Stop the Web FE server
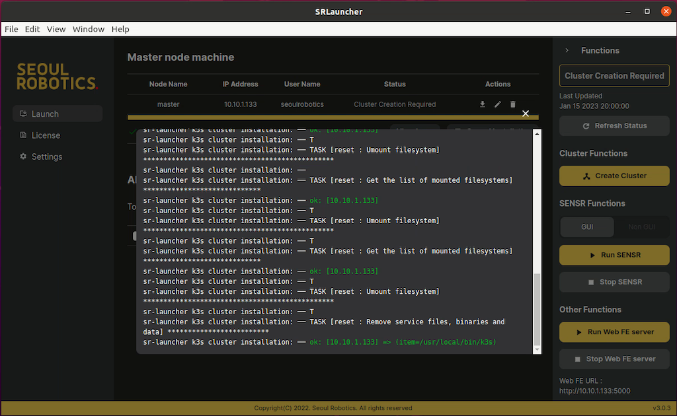 coord(614,359)
